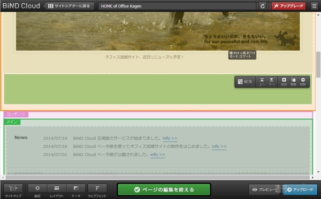Click horizontal scrollbar left arrow
Screen dimensions: 321x199
coord(3,177)
